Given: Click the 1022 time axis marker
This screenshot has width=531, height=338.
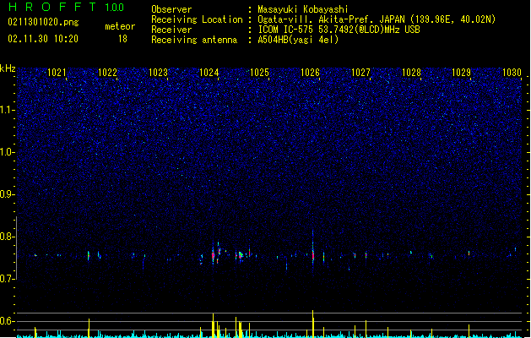Looking at the screenshot, I should point(107,73).
